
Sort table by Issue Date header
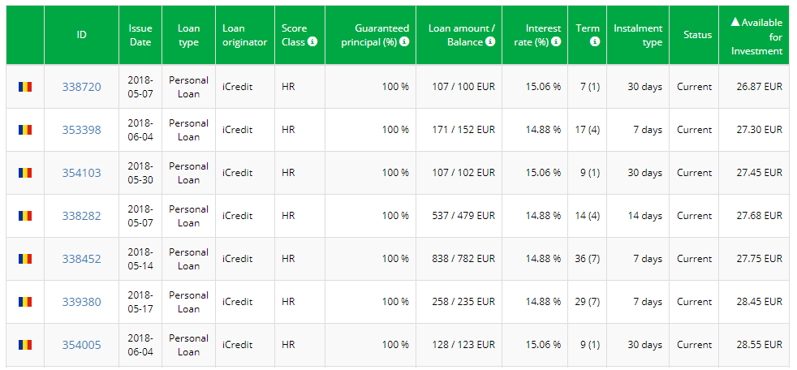click(x=140, y=36)
